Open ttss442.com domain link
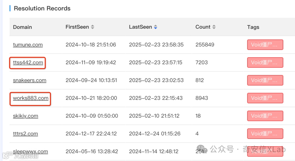This screenshot has width=295, height=161. (28, 62)
